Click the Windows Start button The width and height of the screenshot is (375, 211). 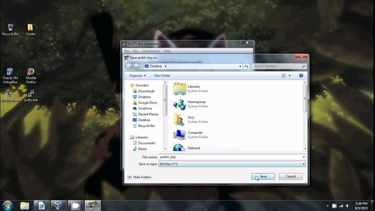(x=7, y=205)
